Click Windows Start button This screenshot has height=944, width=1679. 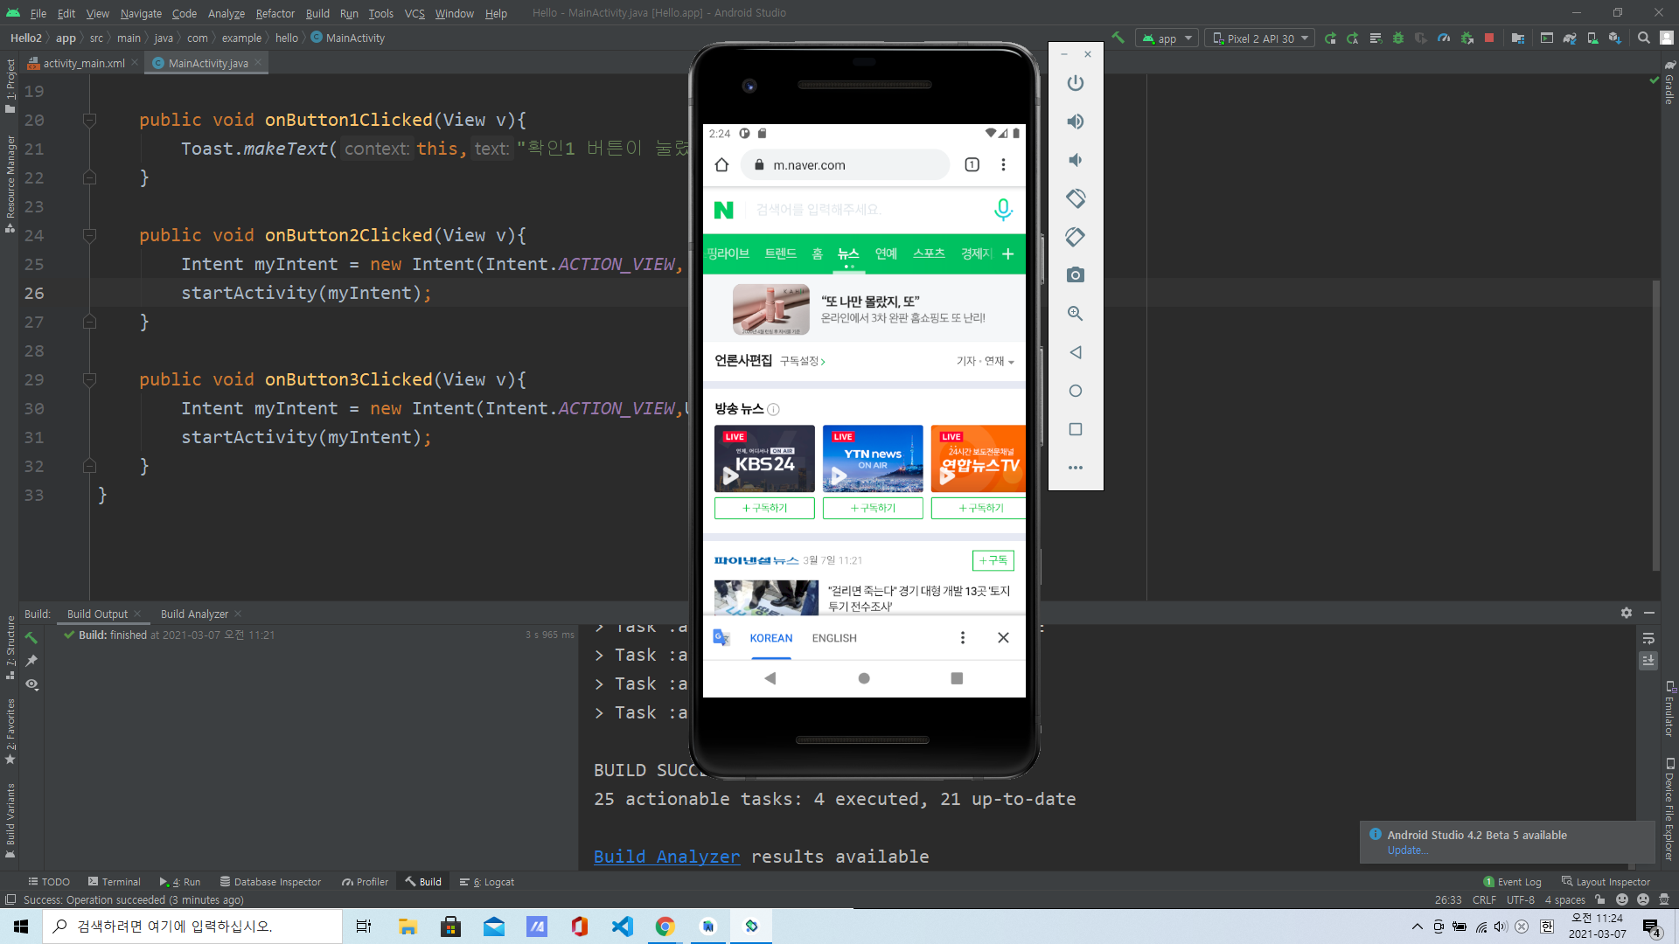coord(21,927)
